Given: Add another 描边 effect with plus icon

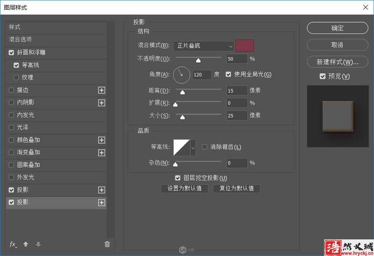Looking at the screenshot, I should pyautogui.click(x=102, y=90).
